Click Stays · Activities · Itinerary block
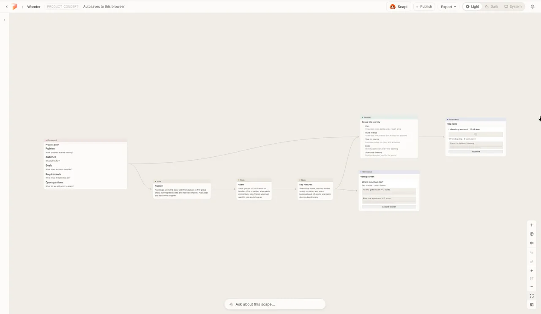This screenshot has height=314, width=541. [475, 145]
